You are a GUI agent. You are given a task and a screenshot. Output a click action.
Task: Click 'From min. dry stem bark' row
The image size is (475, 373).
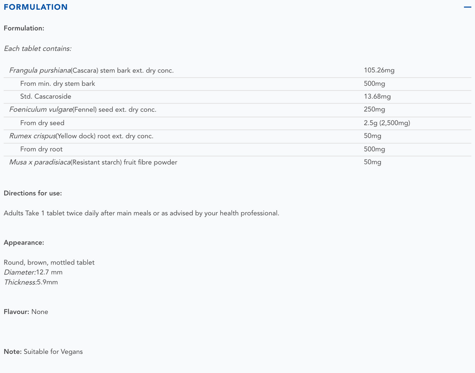58,84
